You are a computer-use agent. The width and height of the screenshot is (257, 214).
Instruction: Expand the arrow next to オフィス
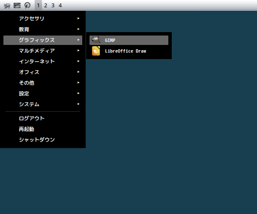coord(78,72)
